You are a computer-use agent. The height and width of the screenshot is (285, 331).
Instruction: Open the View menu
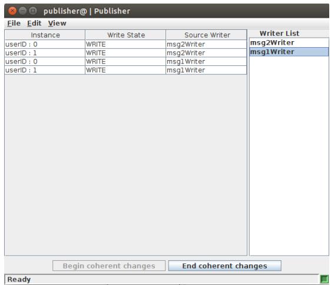click(x=57, y=23)
